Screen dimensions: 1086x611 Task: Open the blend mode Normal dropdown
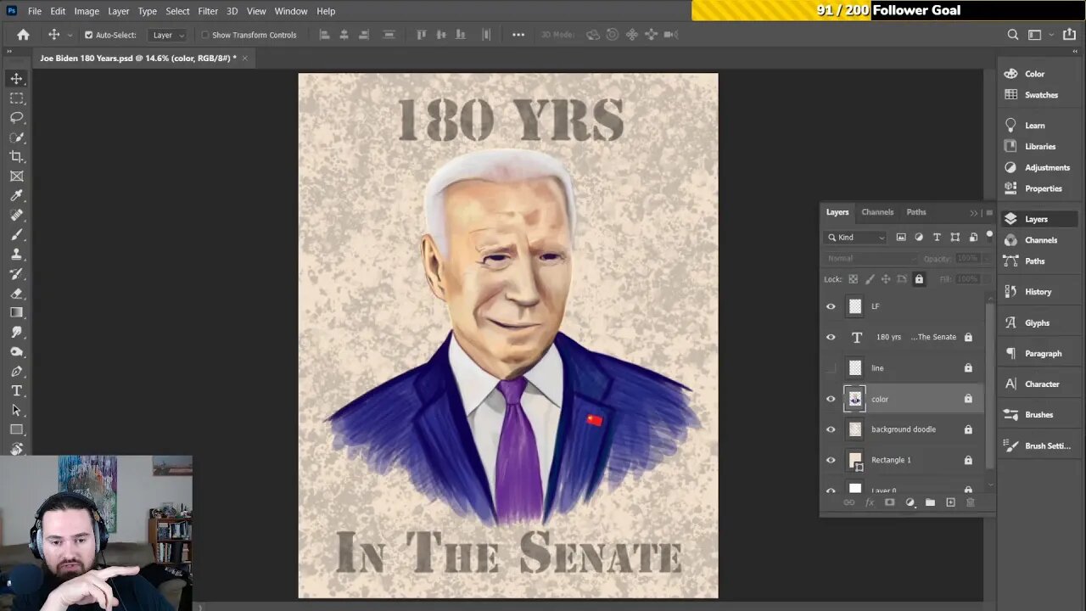coord(871,258)
